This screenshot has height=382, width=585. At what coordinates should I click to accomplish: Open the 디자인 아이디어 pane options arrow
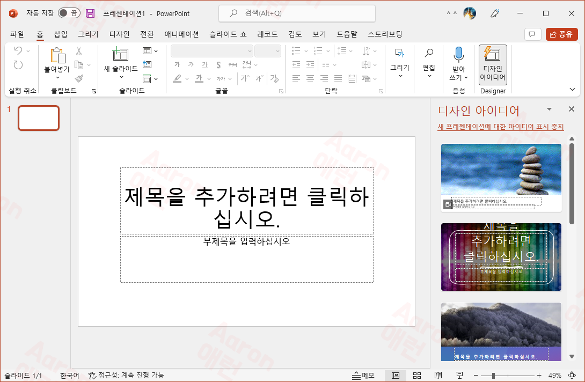[x=549, y=109]
